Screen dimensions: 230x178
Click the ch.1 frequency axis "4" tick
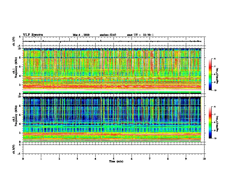tap(20, 76)
